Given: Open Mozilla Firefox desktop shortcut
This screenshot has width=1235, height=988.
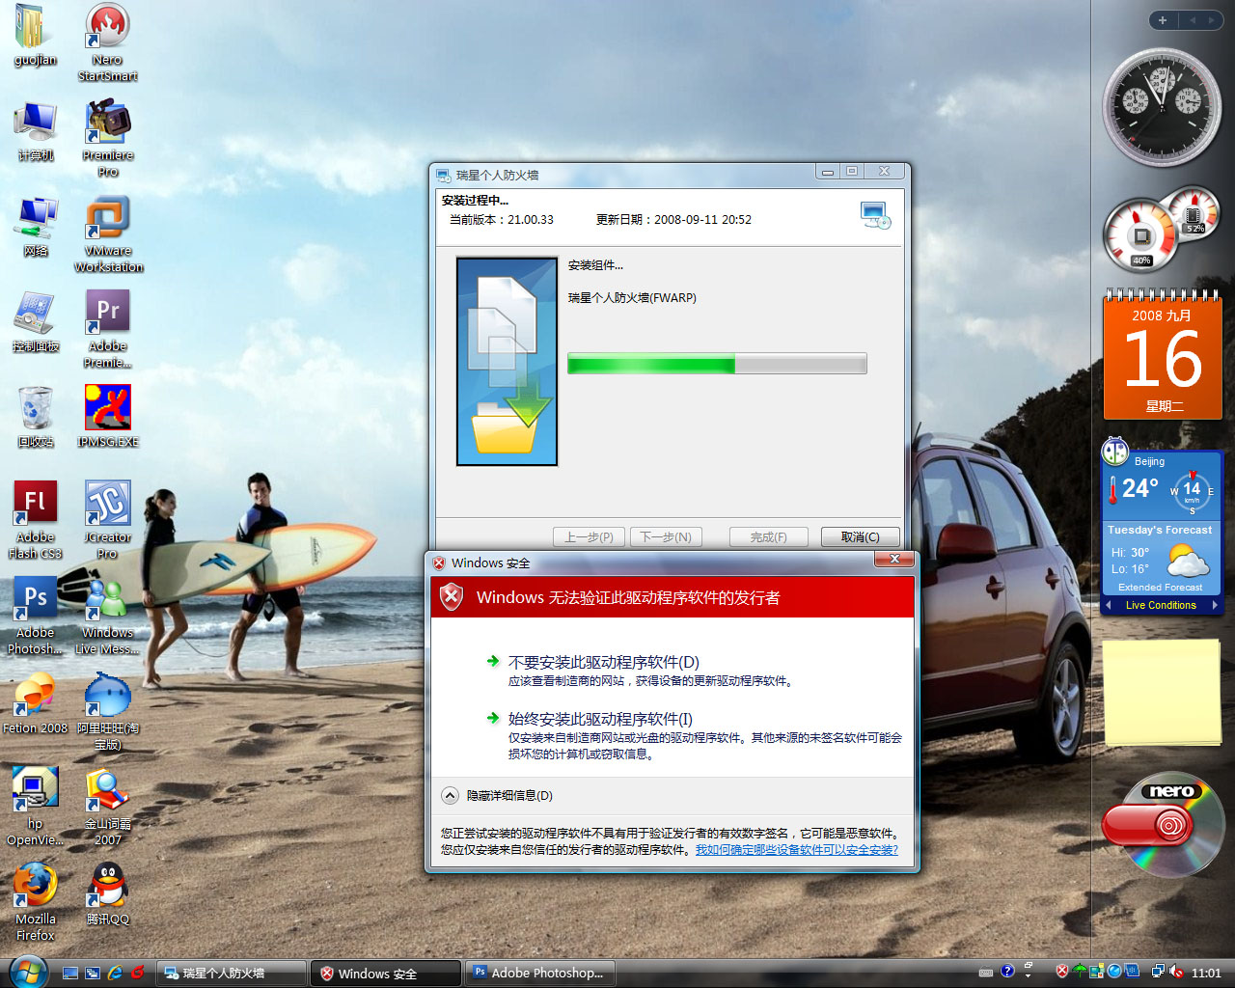Looking at the screenshot, I should (36, 902).
